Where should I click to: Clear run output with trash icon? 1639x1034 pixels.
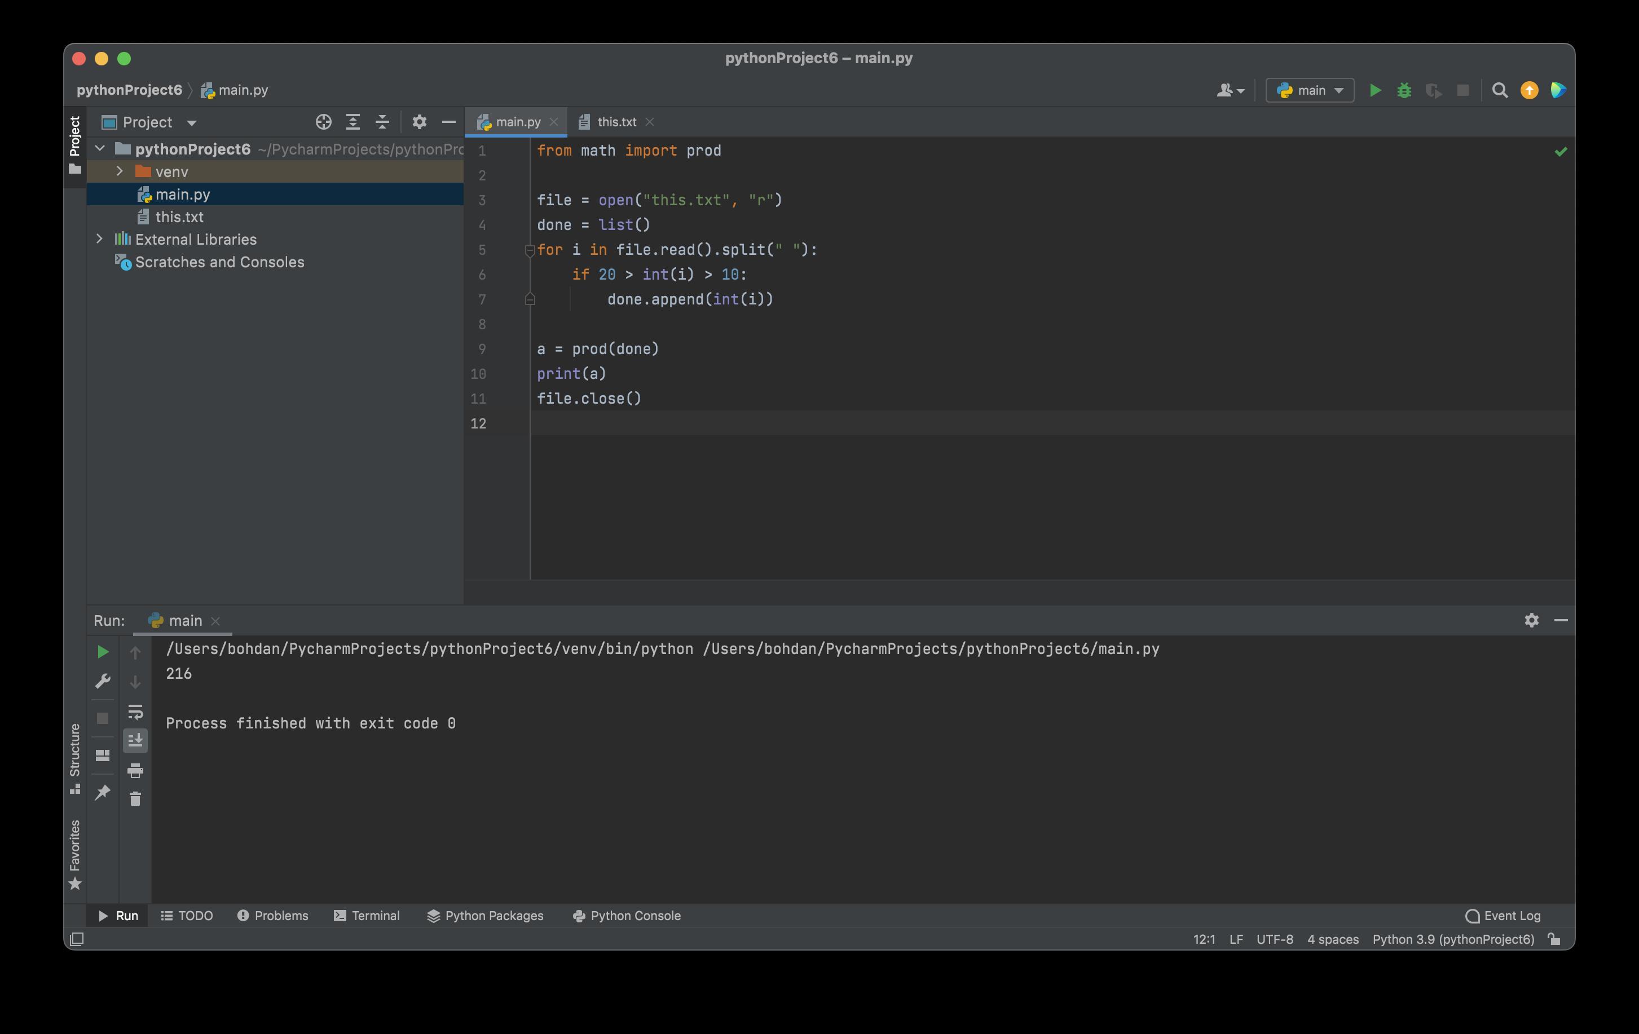click(135, 799)
